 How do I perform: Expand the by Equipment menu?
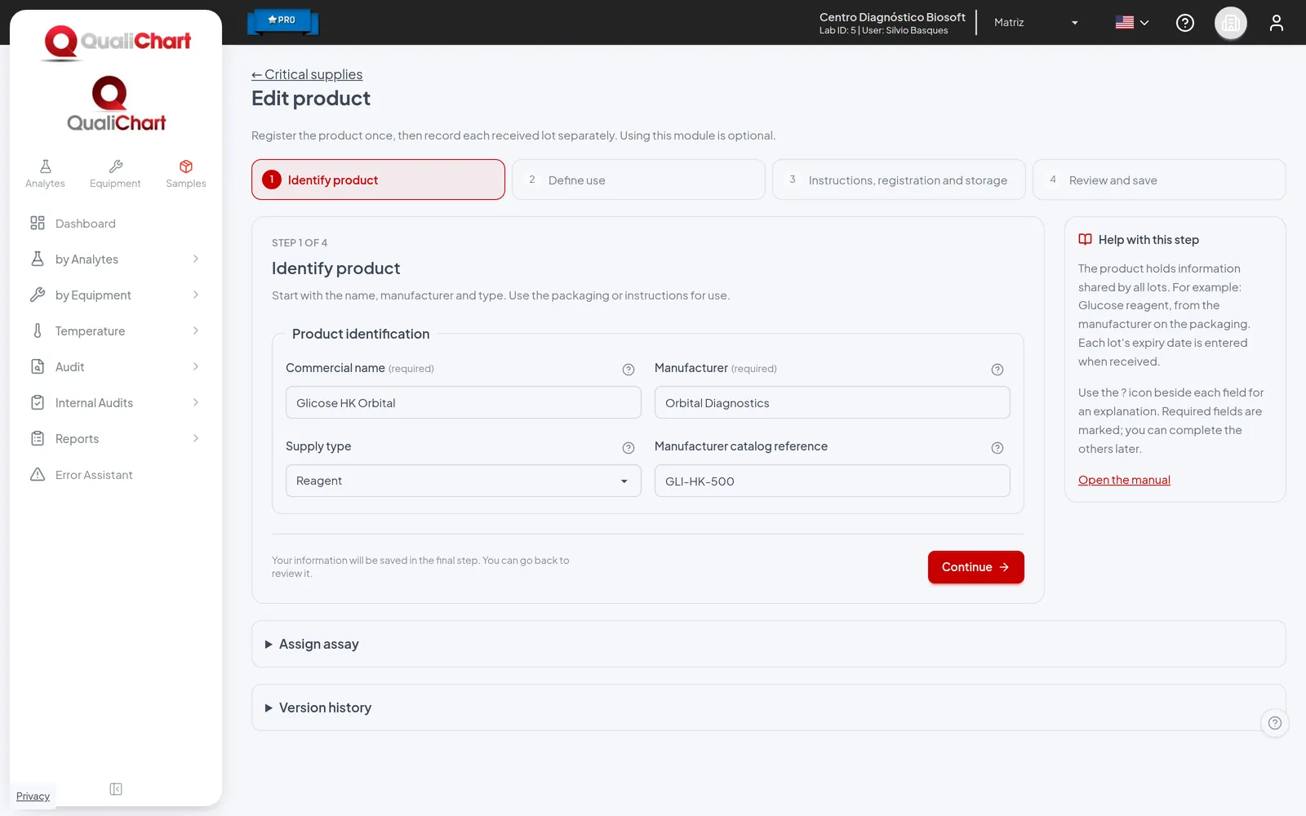pos(115,295)
